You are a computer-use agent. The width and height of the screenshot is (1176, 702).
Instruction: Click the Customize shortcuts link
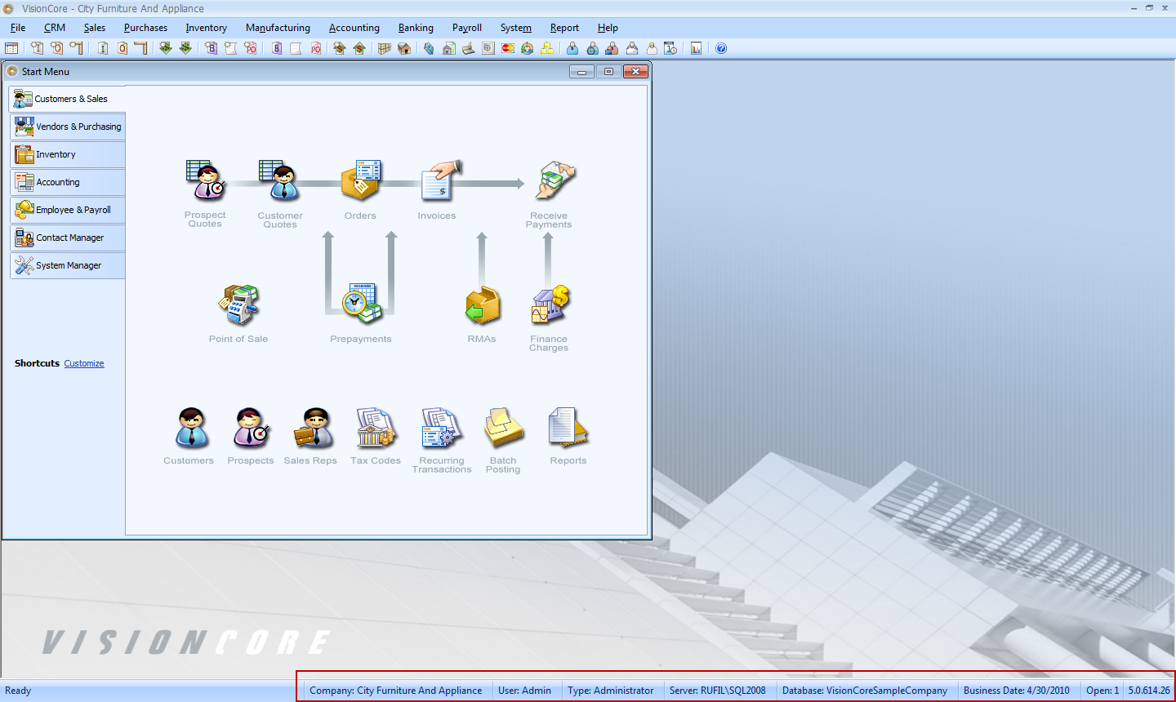point(84,363)
